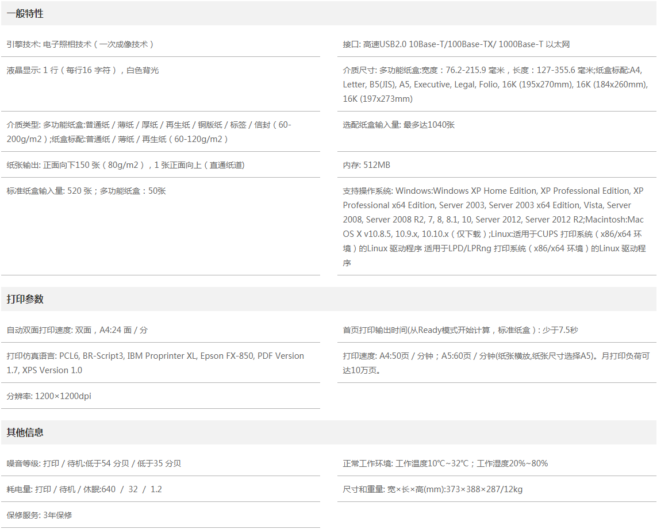Click the 接口 USB and Ethernet row
This screenshot has width=657, height=529.
[x=456, y=44]
